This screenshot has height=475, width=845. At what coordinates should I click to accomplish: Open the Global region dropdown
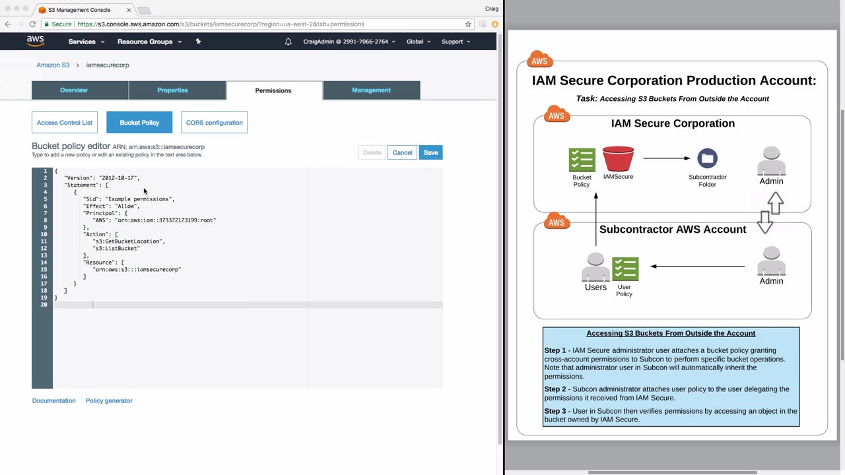419,42
